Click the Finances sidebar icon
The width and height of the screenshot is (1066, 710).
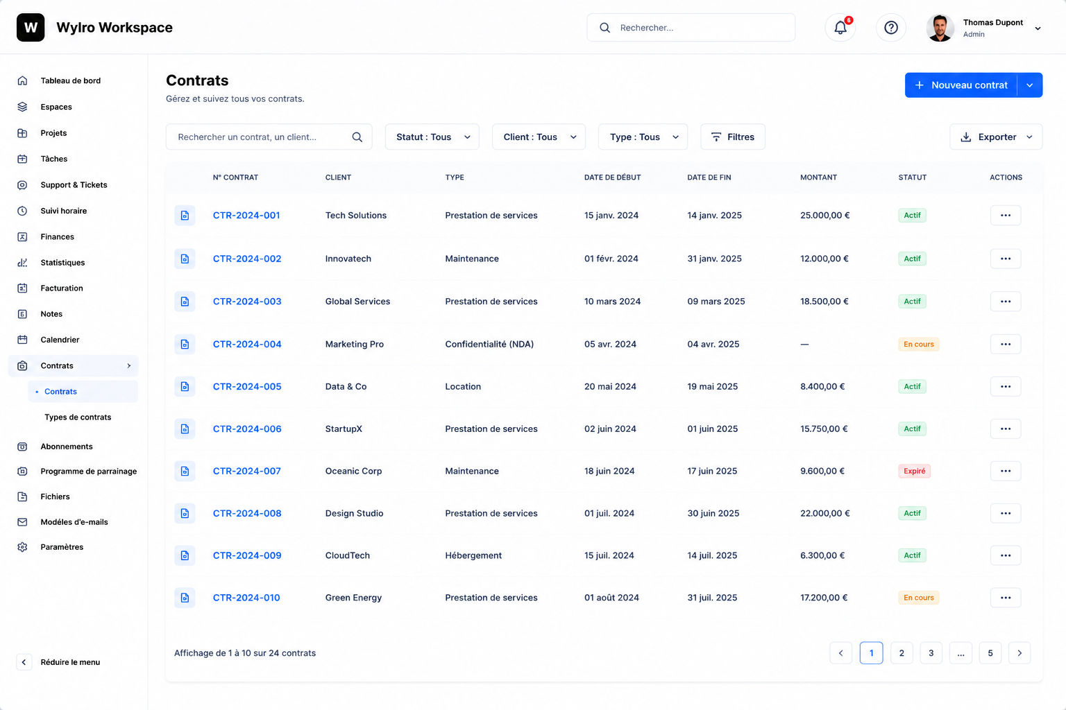(x=22, y=237)
